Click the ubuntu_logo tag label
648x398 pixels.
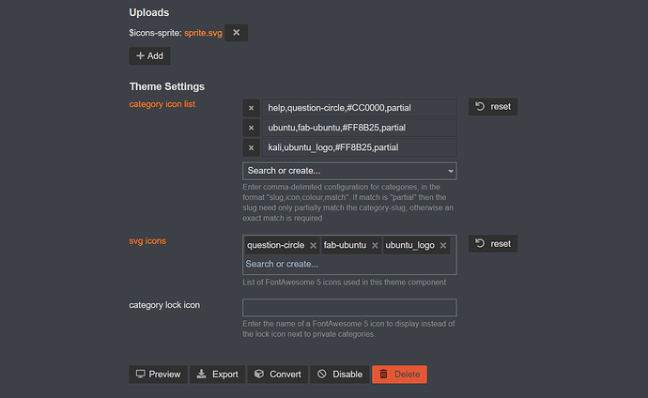point(410,245)
